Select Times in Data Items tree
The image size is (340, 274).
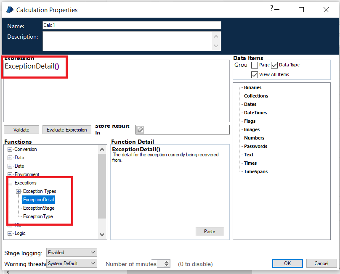tap(250, 163)
